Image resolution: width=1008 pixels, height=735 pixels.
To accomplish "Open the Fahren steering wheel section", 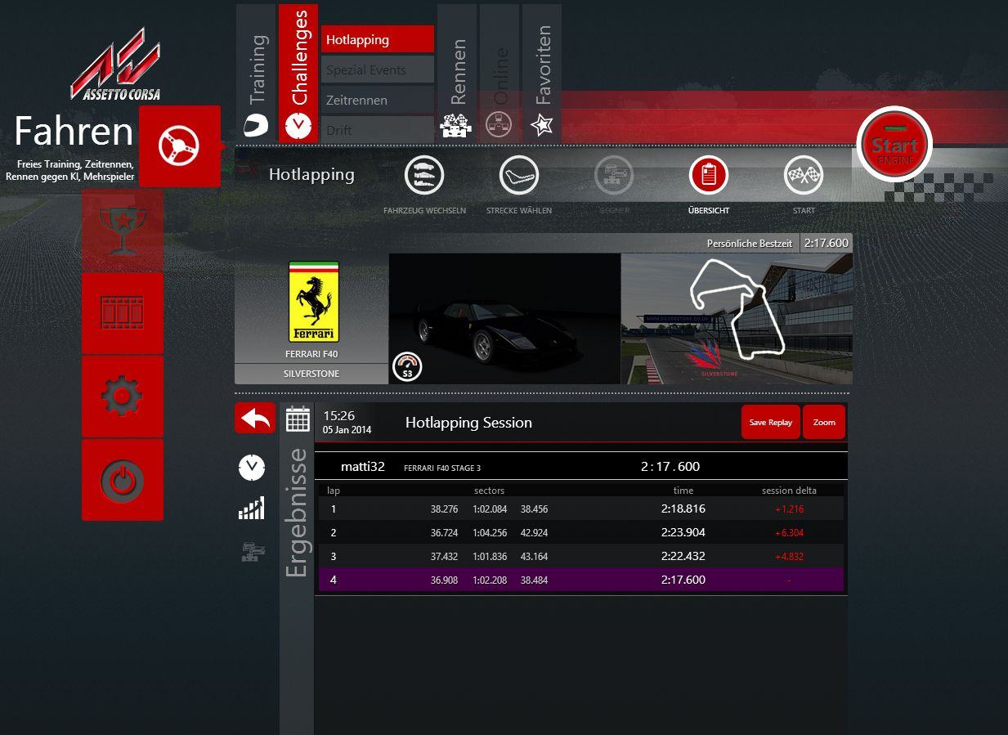I will [180, 147].
